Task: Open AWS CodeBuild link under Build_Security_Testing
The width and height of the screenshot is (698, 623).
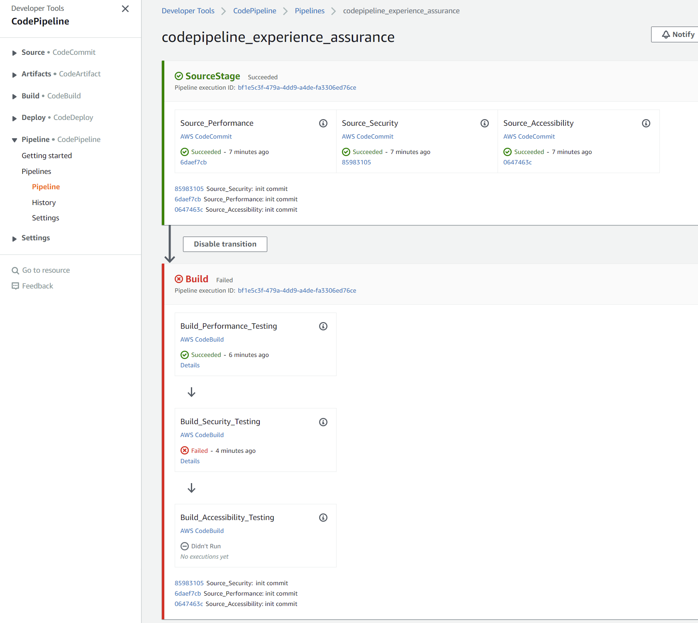Action: [202, 435]
